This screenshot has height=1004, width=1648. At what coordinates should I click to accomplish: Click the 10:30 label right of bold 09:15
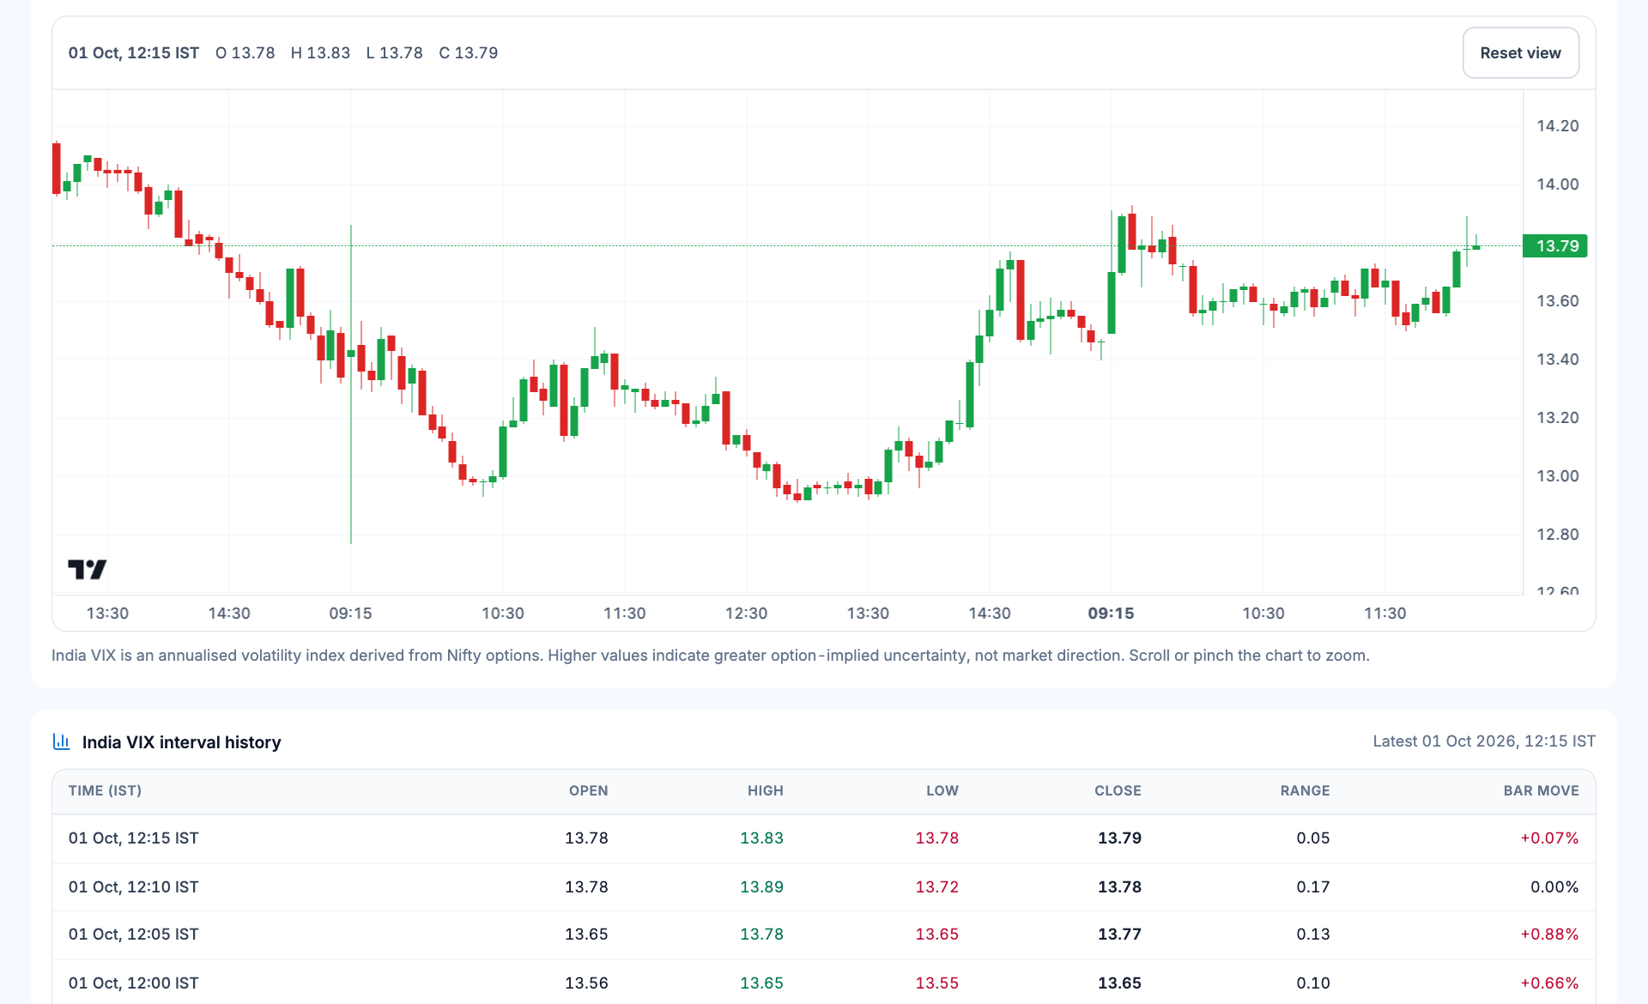pyautogui.click(x=1263, y=614)
